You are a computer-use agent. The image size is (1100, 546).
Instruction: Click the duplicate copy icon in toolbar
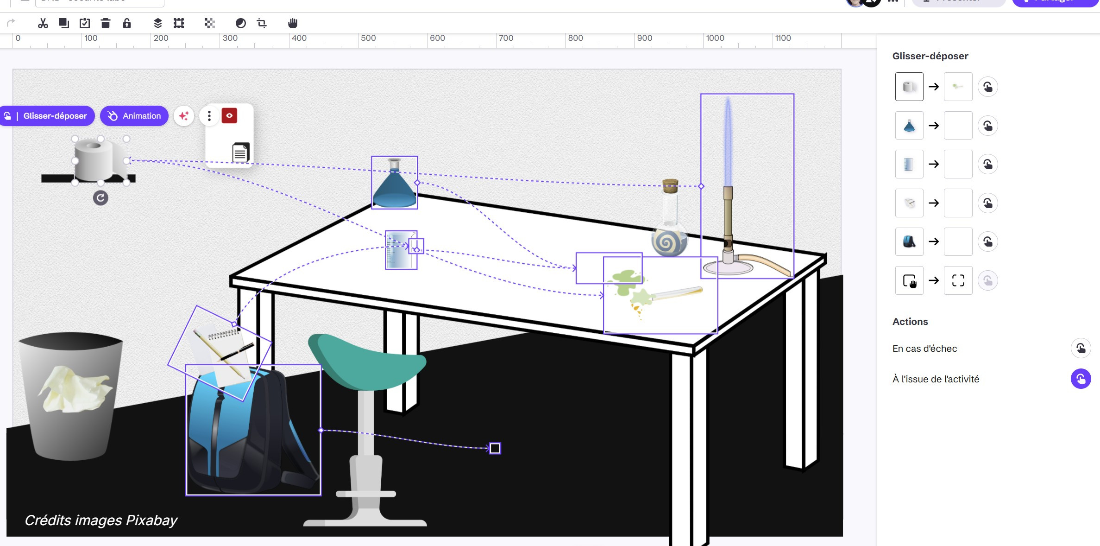click(x=64, y=23)
